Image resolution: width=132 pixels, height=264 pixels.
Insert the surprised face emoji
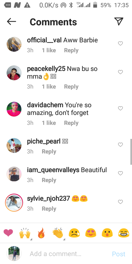107,233
